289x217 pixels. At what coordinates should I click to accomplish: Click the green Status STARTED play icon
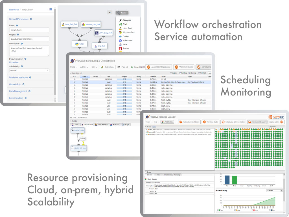[132, 67]
